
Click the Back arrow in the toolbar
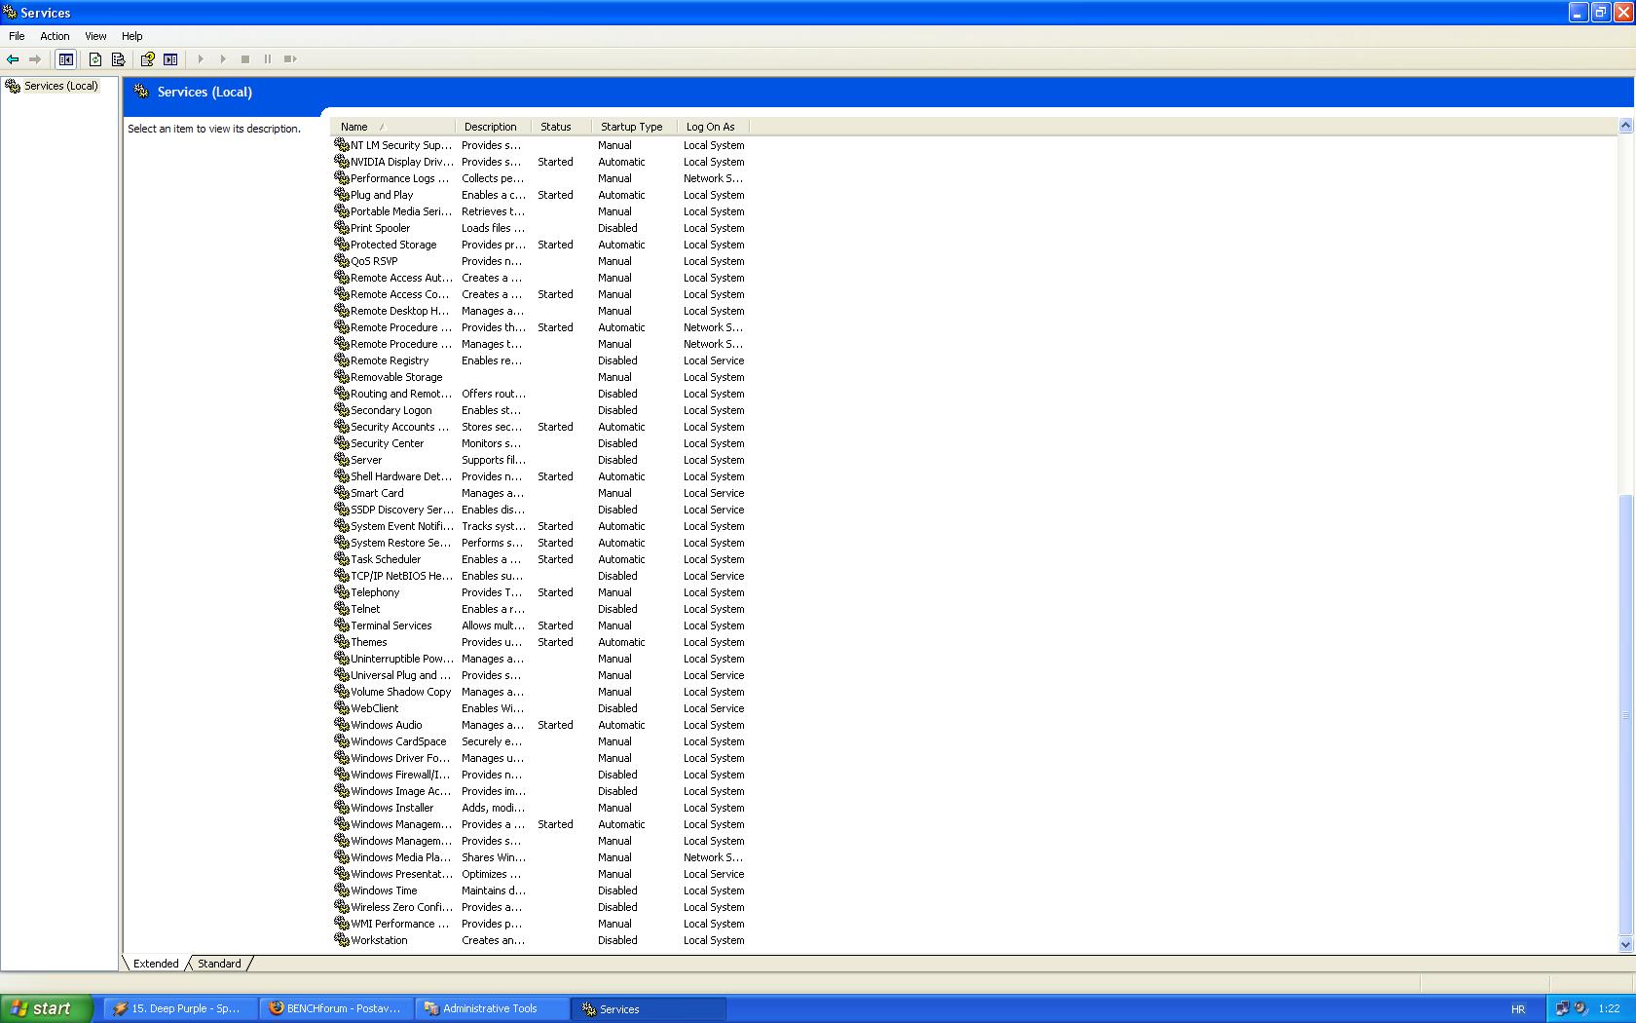(13, 59)
